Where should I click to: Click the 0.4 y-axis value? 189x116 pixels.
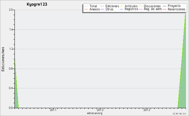coord(11,88)
